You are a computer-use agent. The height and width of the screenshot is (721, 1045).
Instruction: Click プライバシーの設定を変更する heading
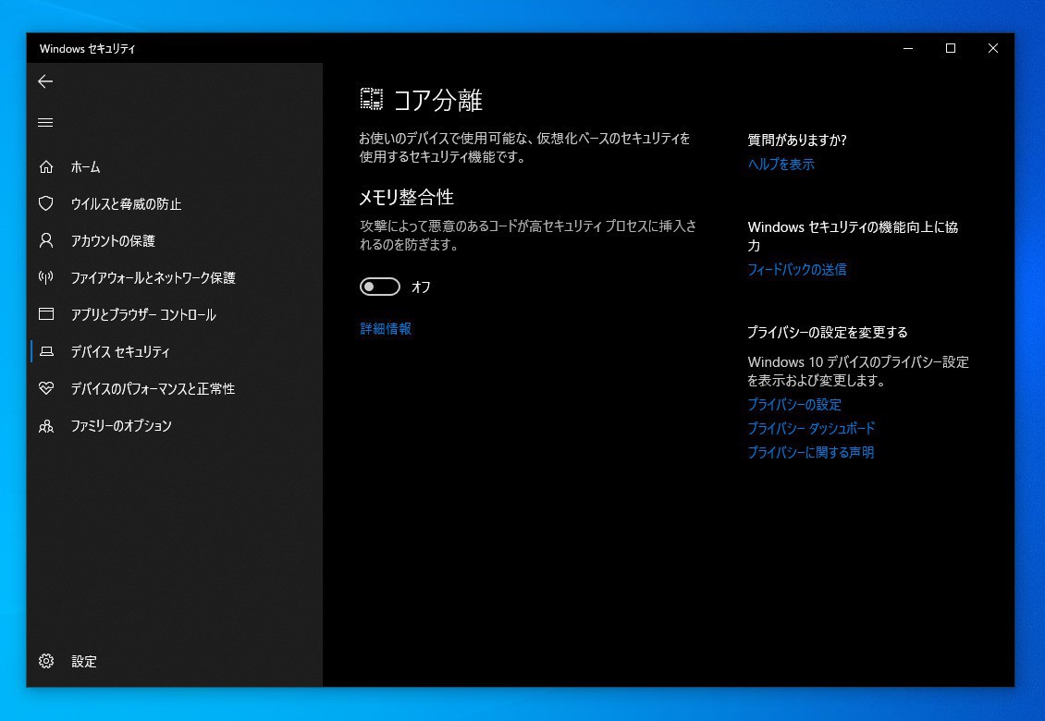coord(828,332)
